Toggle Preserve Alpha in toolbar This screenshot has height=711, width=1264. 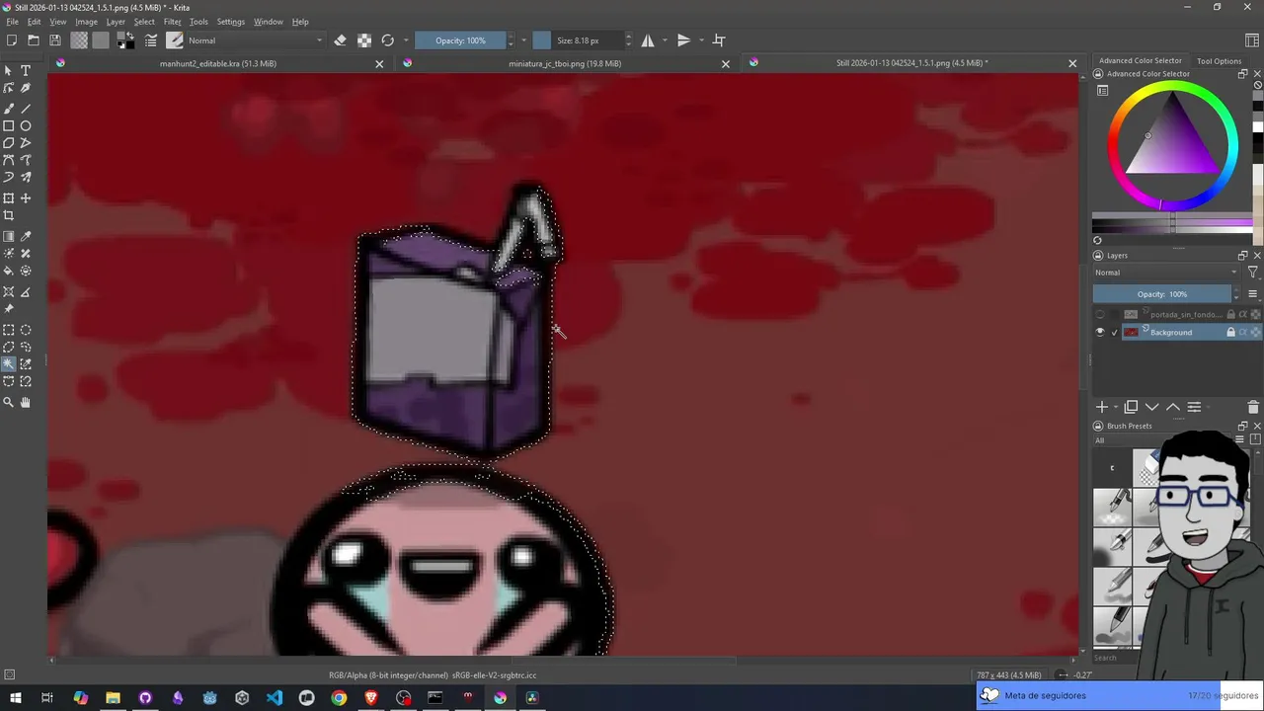click(364, 40)
